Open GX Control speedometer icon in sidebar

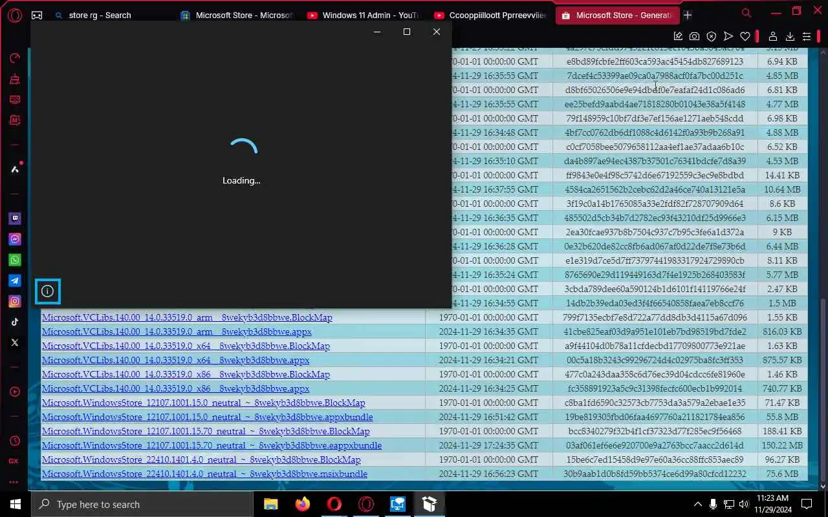[14, 59]
